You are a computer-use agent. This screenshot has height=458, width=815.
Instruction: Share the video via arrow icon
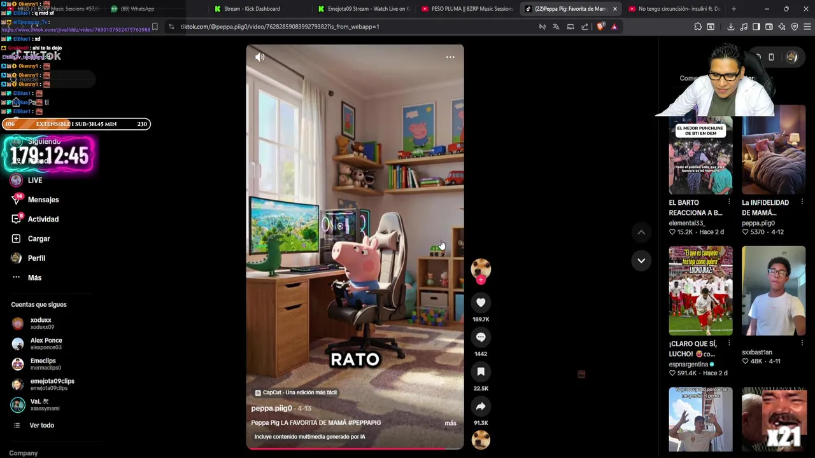click(481, 406)
